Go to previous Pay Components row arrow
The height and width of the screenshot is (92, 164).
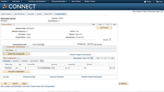coord(101,58)
